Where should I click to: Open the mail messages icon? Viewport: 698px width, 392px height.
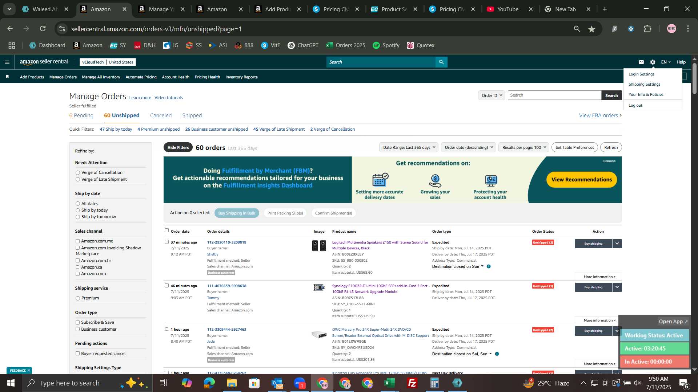(x=641, y=62)
